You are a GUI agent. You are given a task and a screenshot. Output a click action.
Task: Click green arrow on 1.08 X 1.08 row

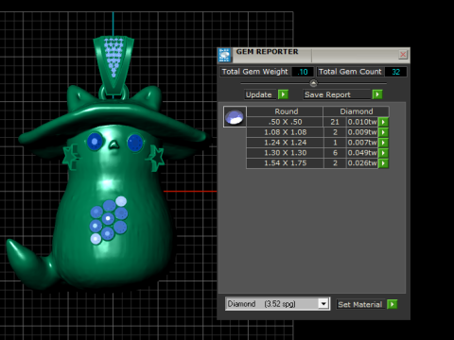point(383,132)
